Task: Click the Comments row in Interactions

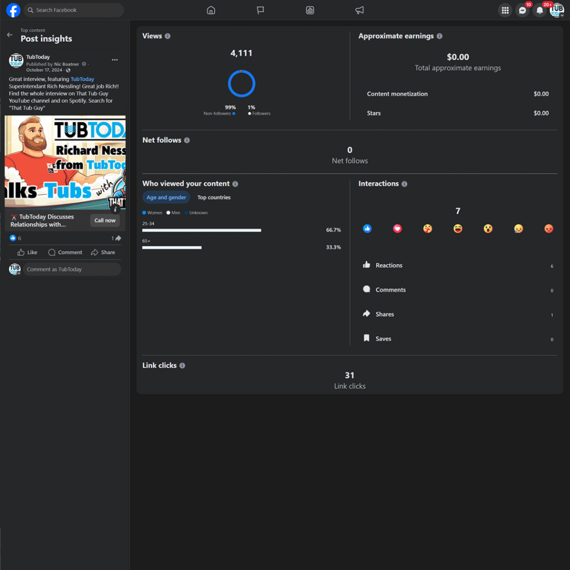Action: [x=458, y=289]
